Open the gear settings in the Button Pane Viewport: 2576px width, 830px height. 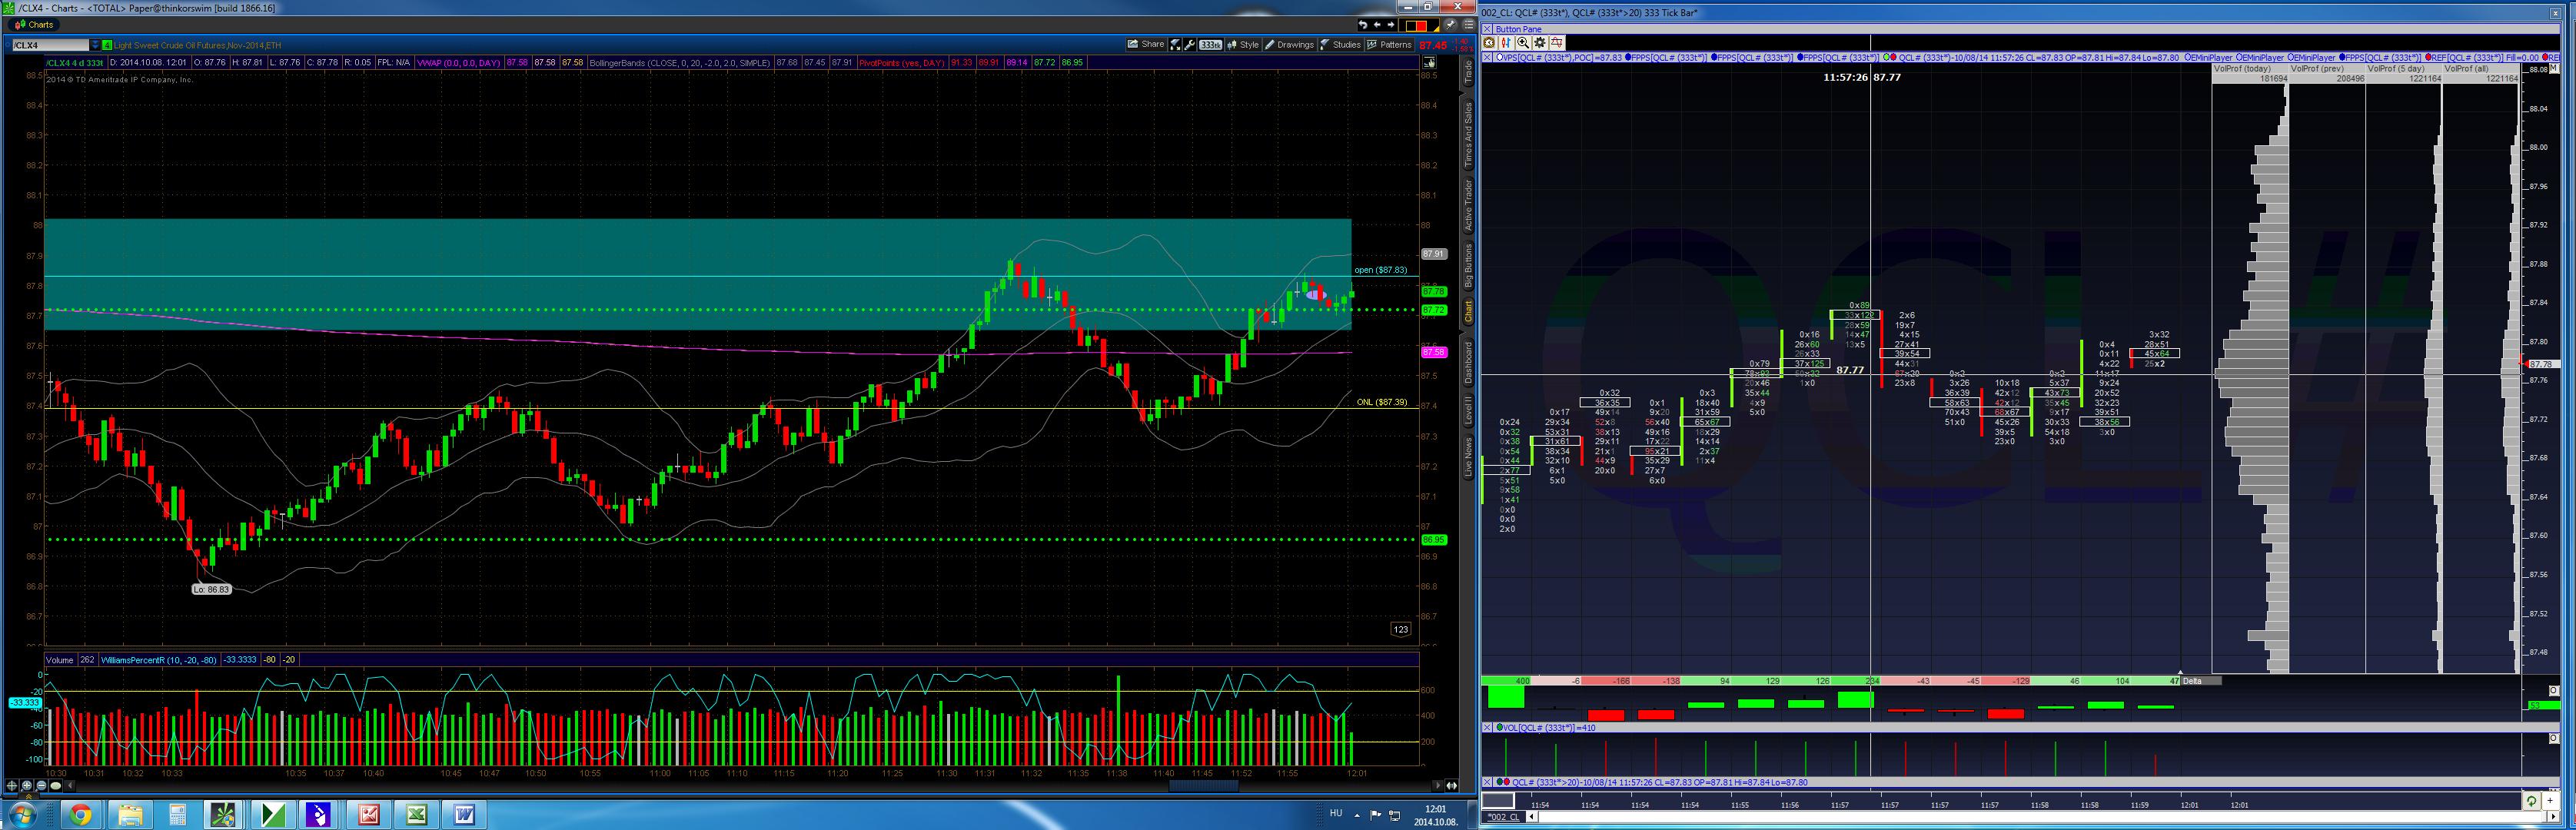[x=1540, y=43]
